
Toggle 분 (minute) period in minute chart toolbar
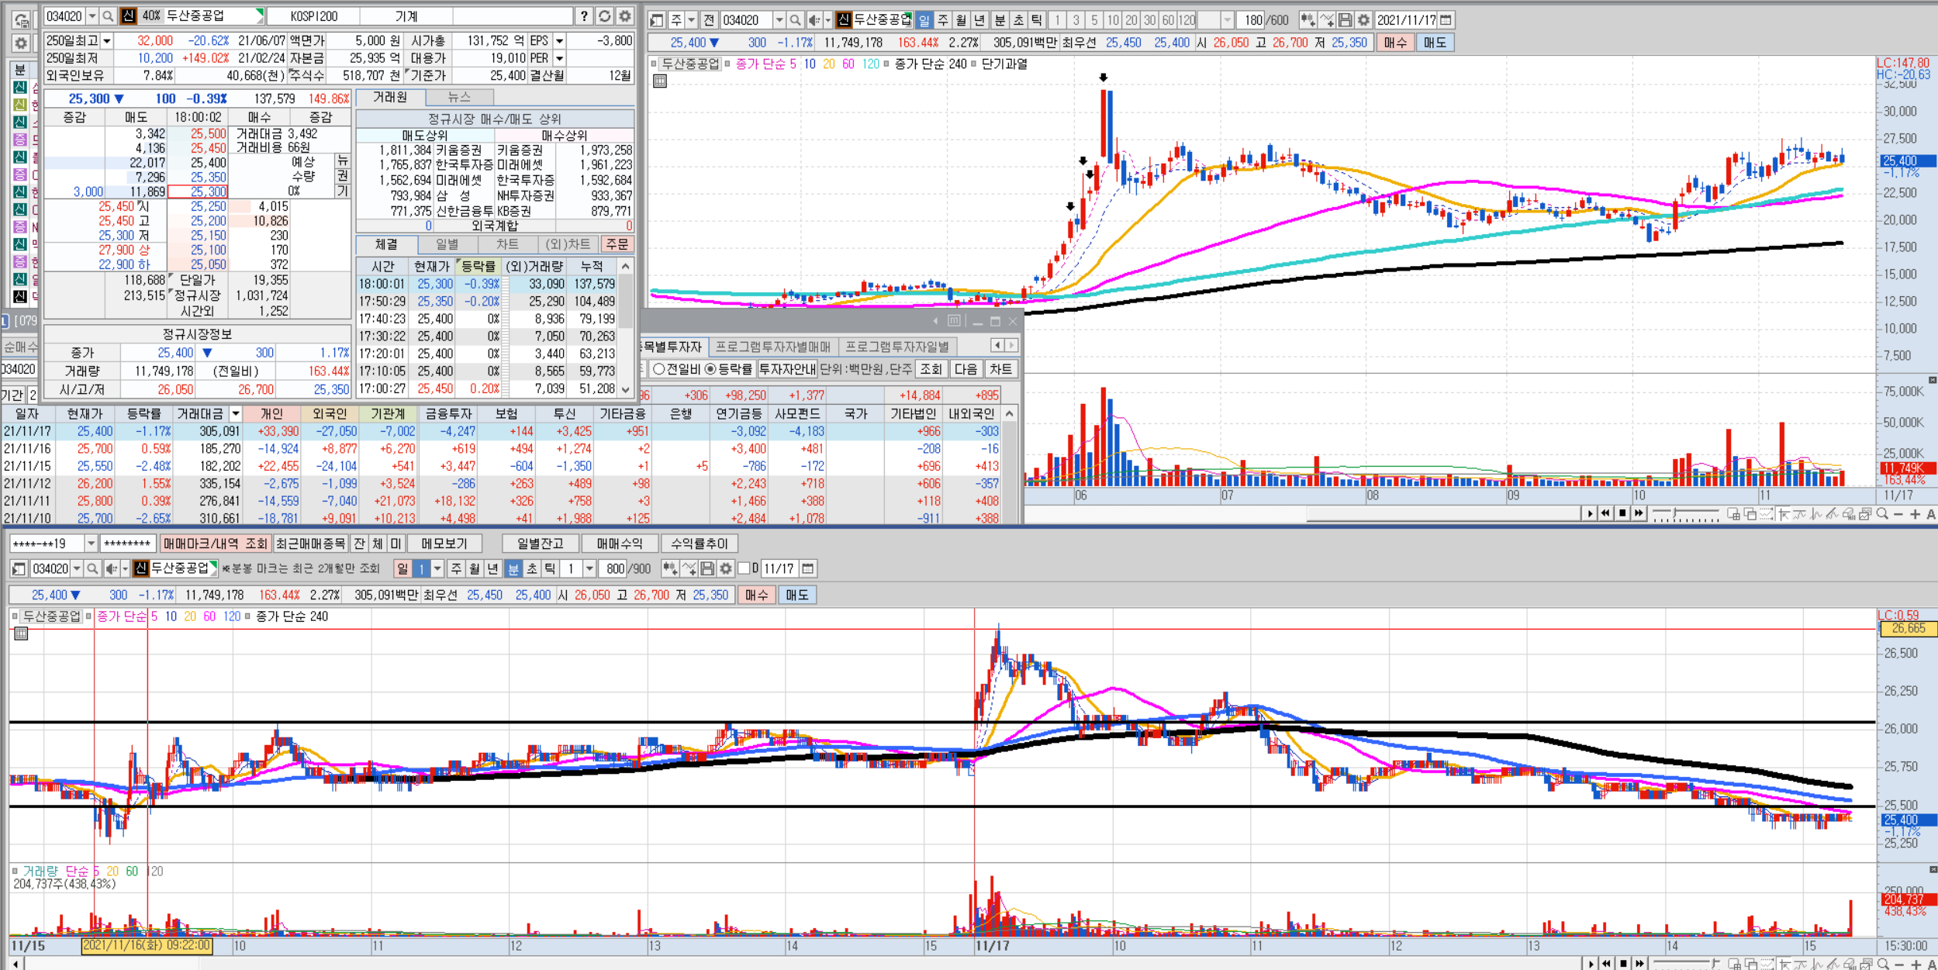513,569
